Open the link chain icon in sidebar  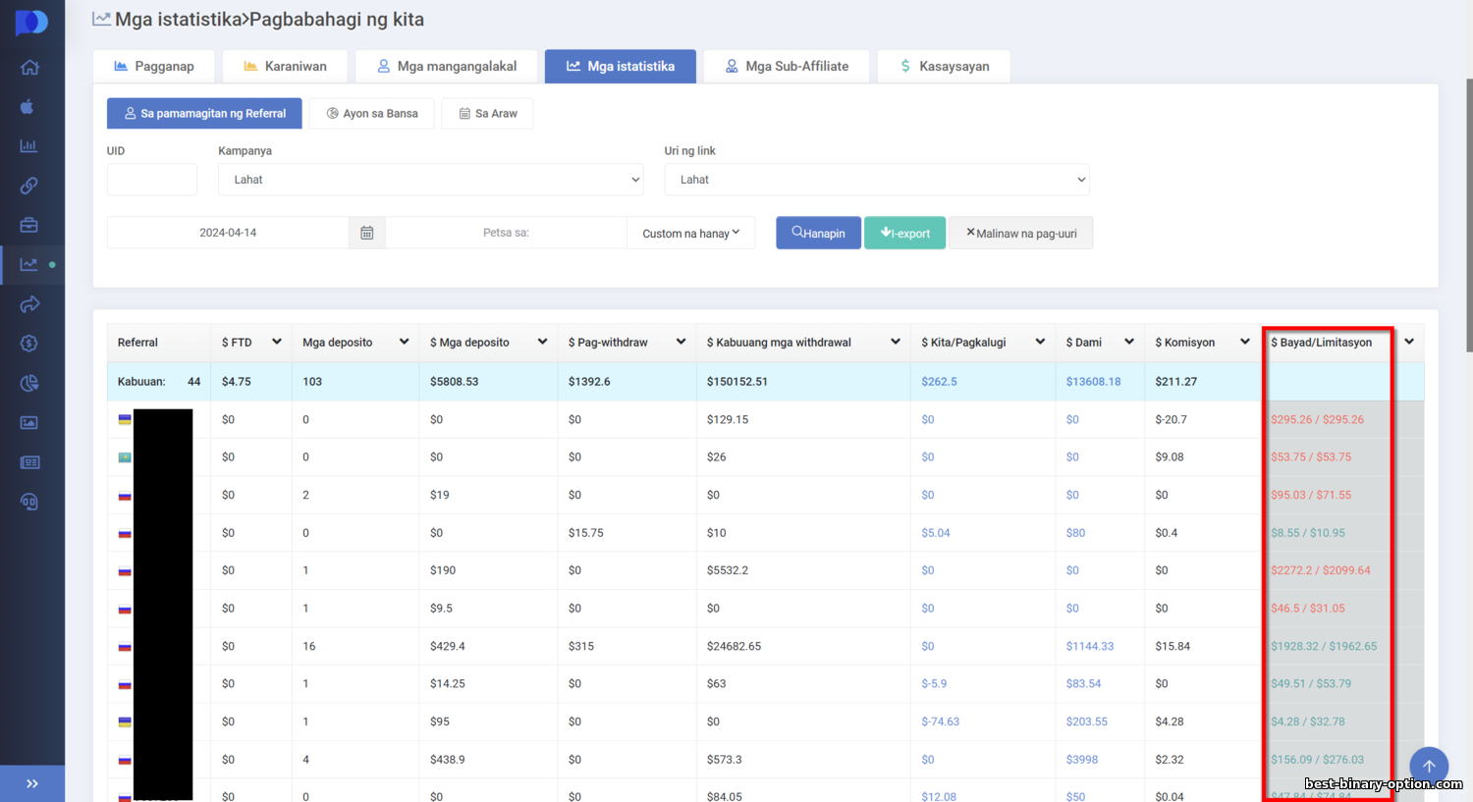coord(29,186)
